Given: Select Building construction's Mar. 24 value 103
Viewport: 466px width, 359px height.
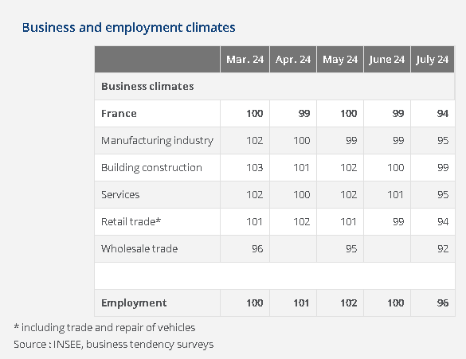Looking at the screenshot, I should point(255,167).
